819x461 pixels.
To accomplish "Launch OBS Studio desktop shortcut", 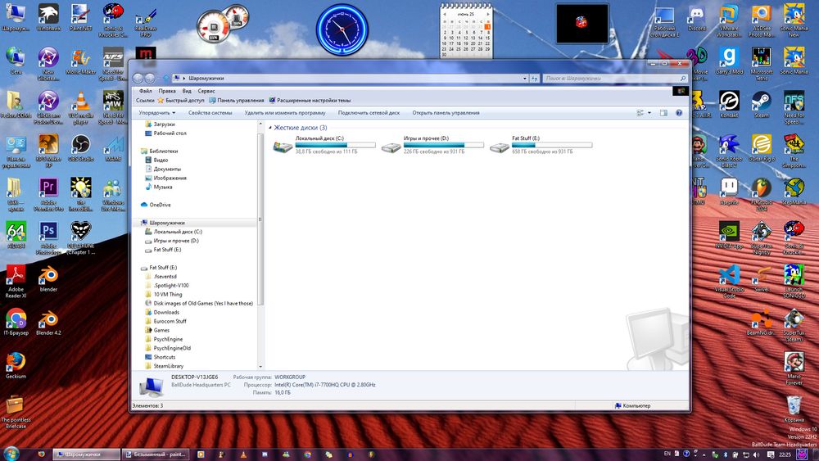I will pyautogui.click(x=80, y=148).
